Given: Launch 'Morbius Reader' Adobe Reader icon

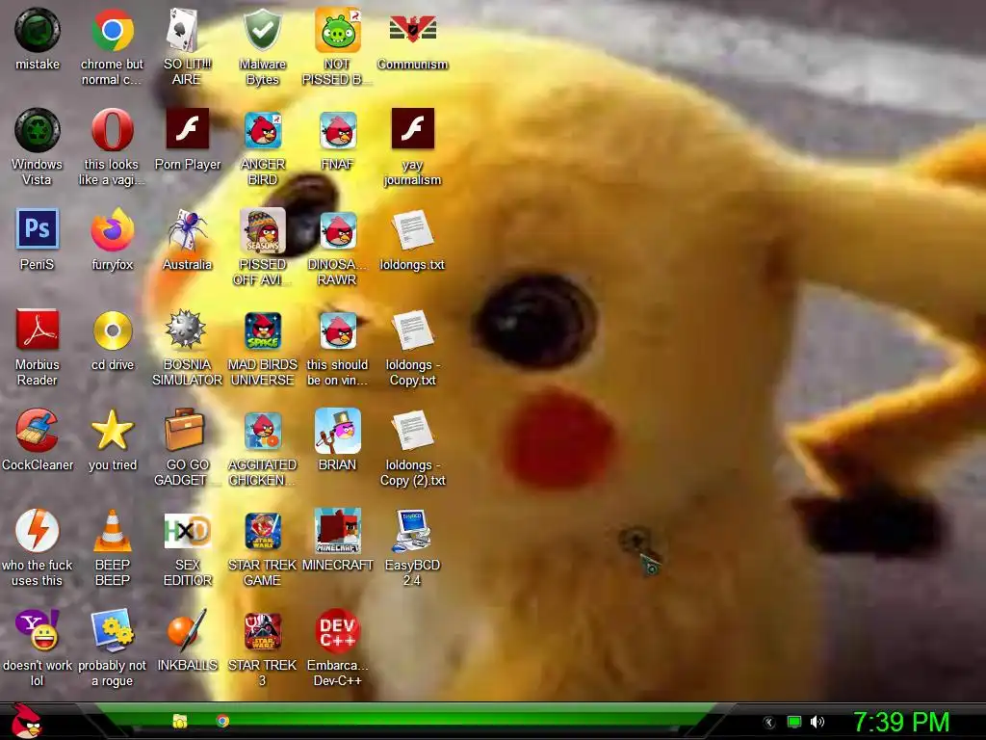Looking at the screenshot, I should [x=38, y=330].
